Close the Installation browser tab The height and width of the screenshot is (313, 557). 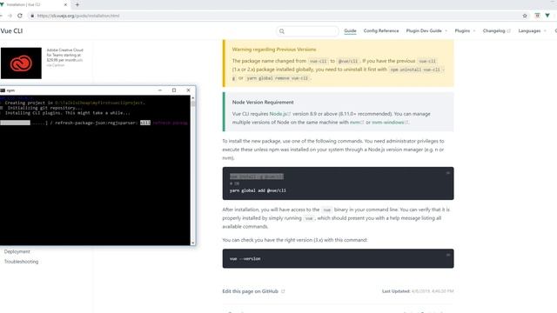pyautogui.click(x=65, y=4)
